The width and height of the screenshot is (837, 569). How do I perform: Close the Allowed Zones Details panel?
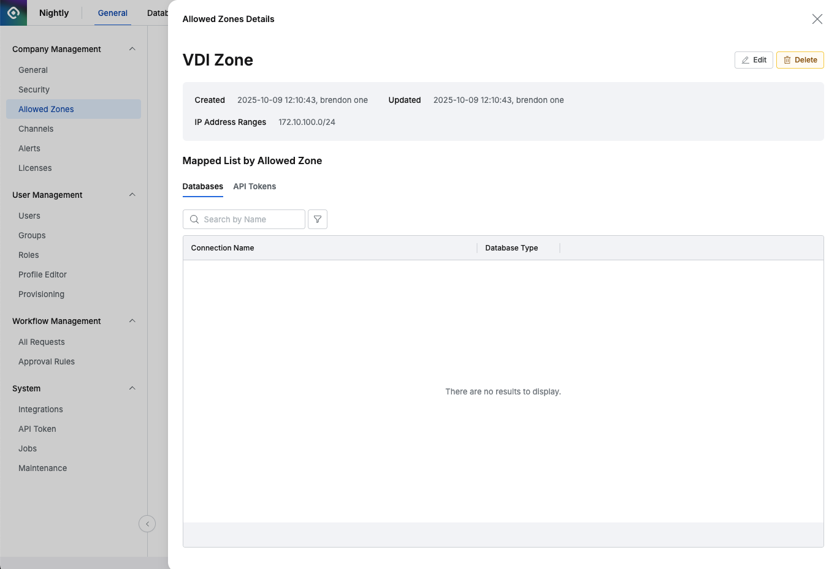click(817, 19)
